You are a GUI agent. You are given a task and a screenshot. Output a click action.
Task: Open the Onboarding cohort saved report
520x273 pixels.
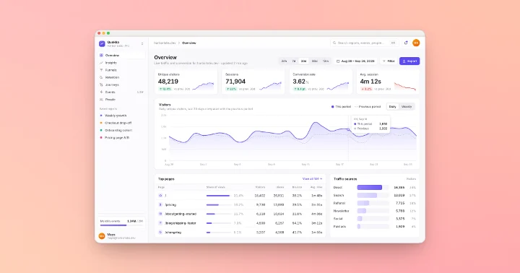point(122,130)
